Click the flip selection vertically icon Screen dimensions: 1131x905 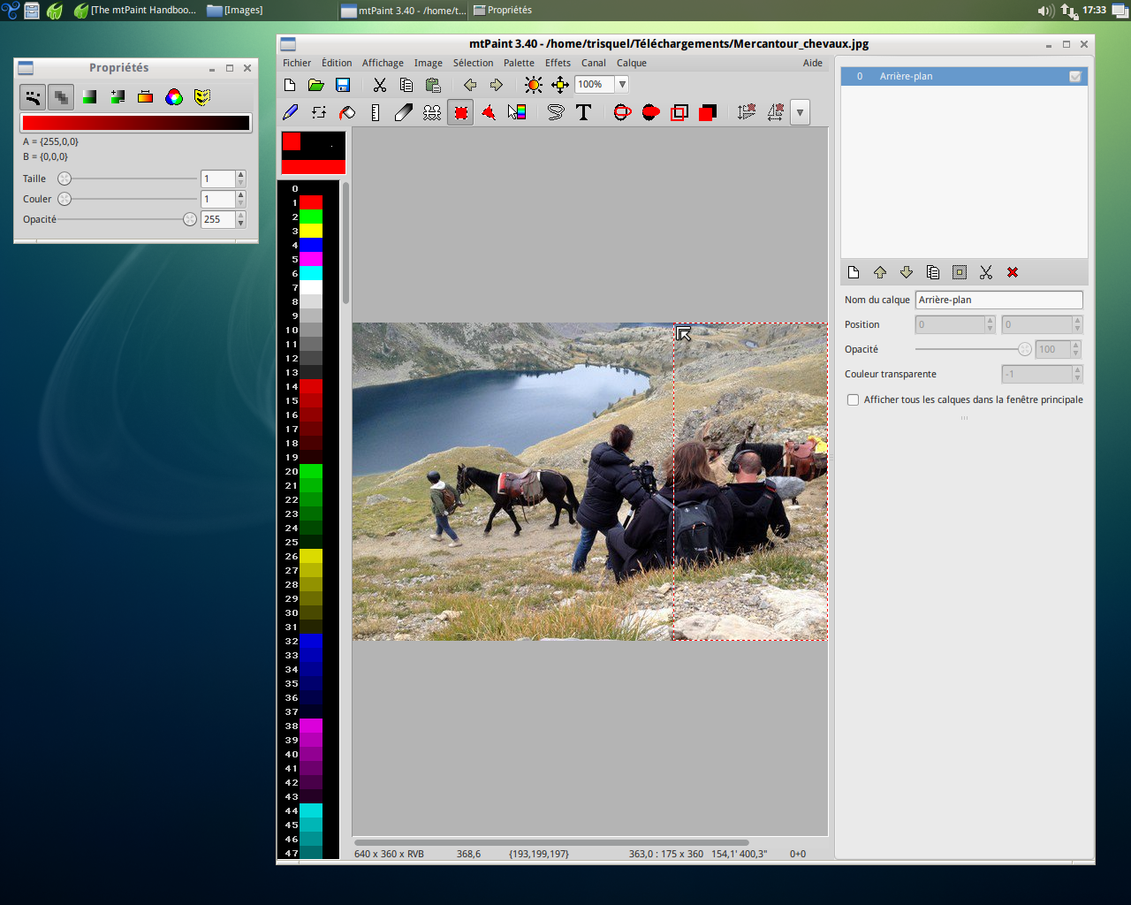[747, 112]
